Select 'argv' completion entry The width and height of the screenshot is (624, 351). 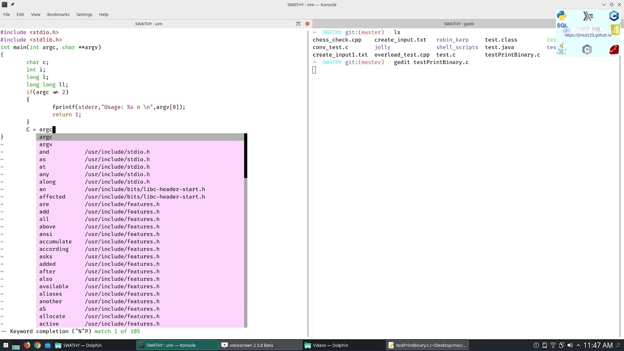point(140,144)
